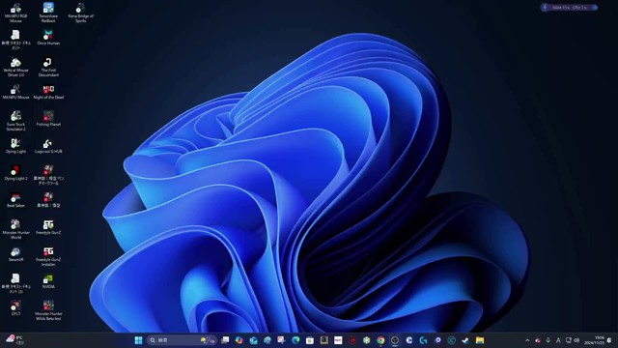Open the Windows Start menu

(x=138, y=340)
